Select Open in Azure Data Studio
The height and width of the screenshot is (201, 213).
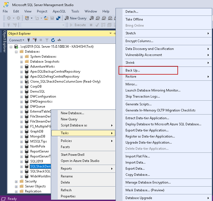coord(83,161)
